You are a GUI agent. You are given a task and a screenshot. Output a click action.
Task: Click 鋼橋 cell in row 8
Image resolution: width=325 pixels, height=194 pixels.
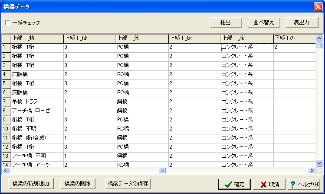(142, 111)
